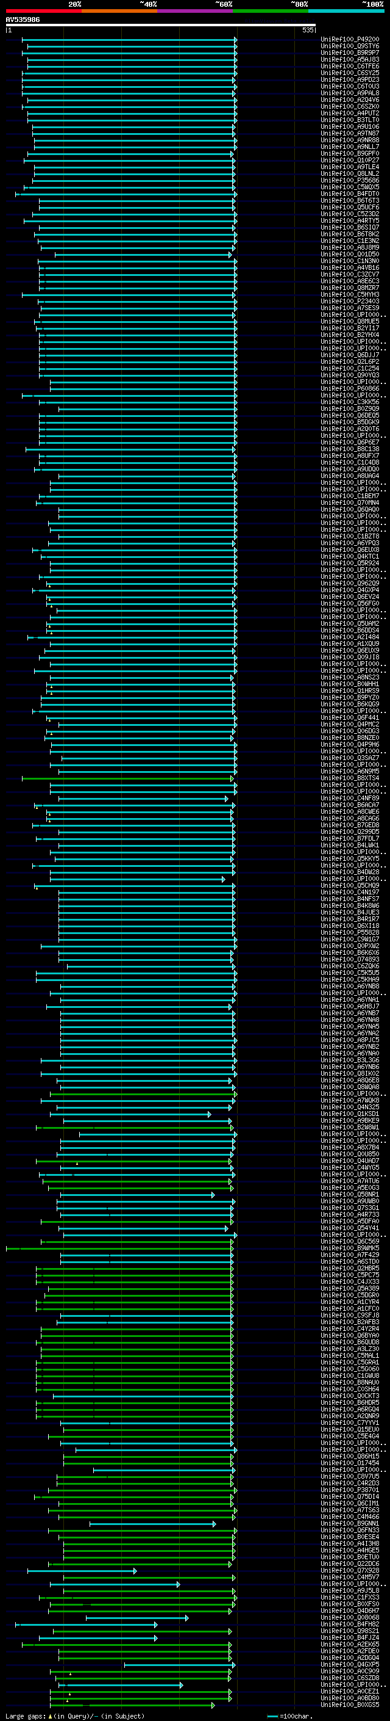Viewport: 390px width, 1721px height.
Task: Open hit UniRef100_Q58NR1
Action: [x=349, y=1195]
